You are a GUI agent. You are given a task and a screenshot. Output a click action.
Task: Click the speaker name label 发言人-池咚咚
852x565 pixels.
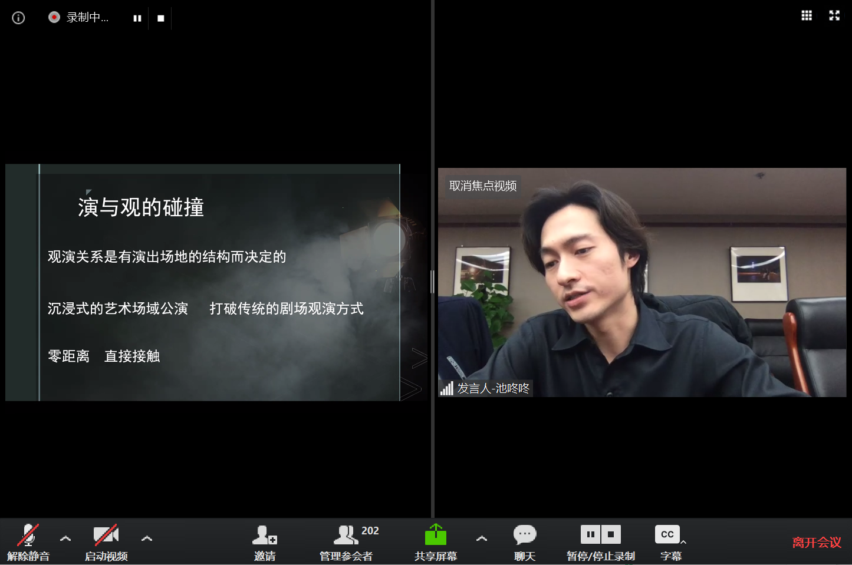[494, 388]
